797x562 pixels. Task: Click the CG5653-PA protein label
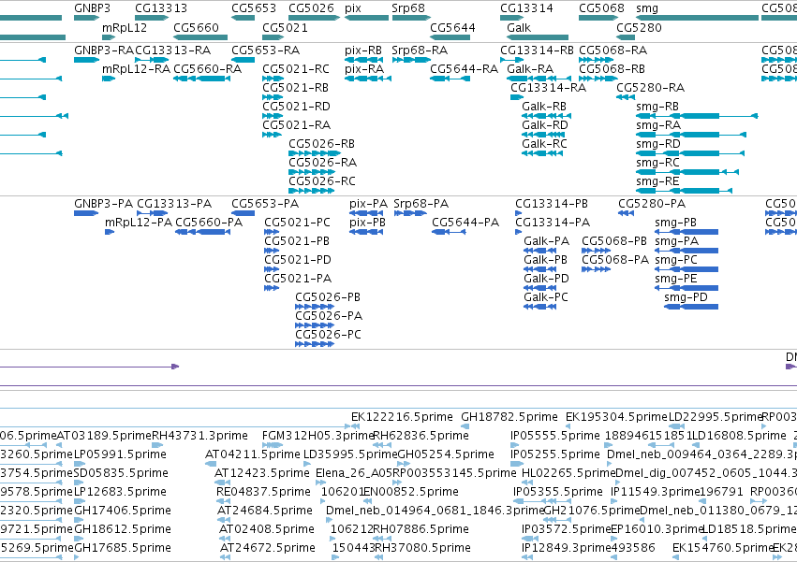[x=265, y=204]
